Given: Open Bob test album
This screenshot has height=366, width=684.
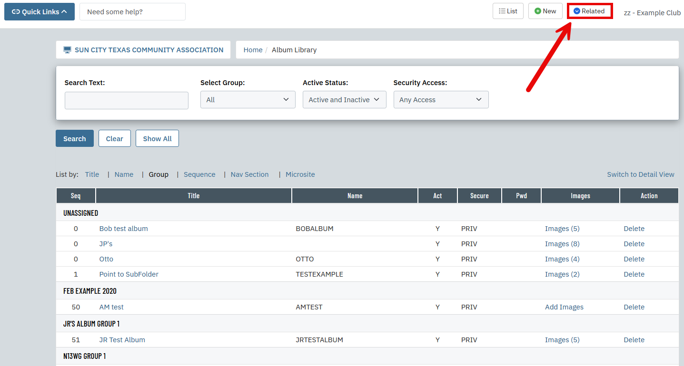Looking at the screenshot, I should pyautogui.click(x=124, y=229).
